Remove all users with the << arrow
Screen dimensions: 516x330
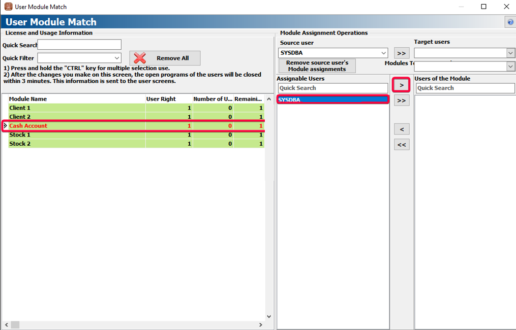(x=402, y=145)
